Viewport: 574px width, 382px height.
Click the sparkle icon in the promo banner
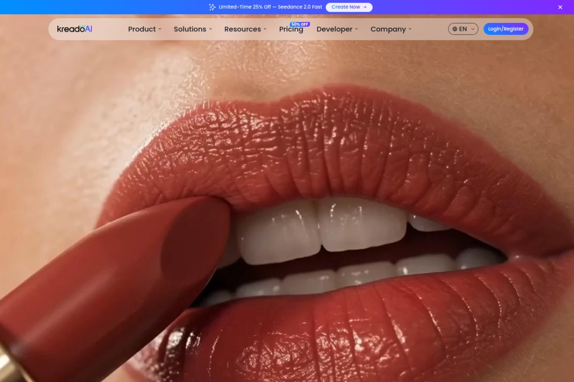(213, 7)
